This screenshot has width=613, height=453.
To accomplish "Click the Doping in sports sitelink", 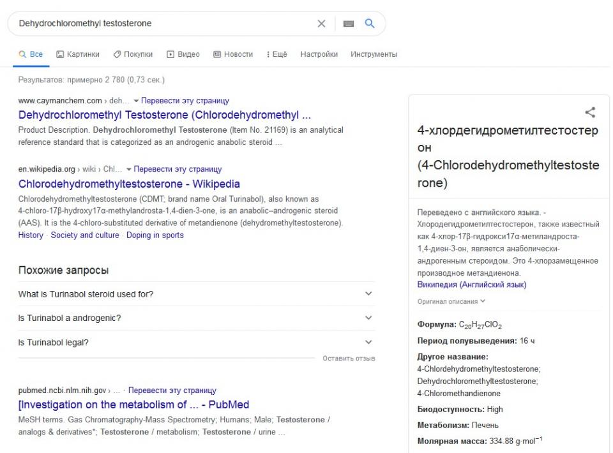I will (x=155, y=235).
